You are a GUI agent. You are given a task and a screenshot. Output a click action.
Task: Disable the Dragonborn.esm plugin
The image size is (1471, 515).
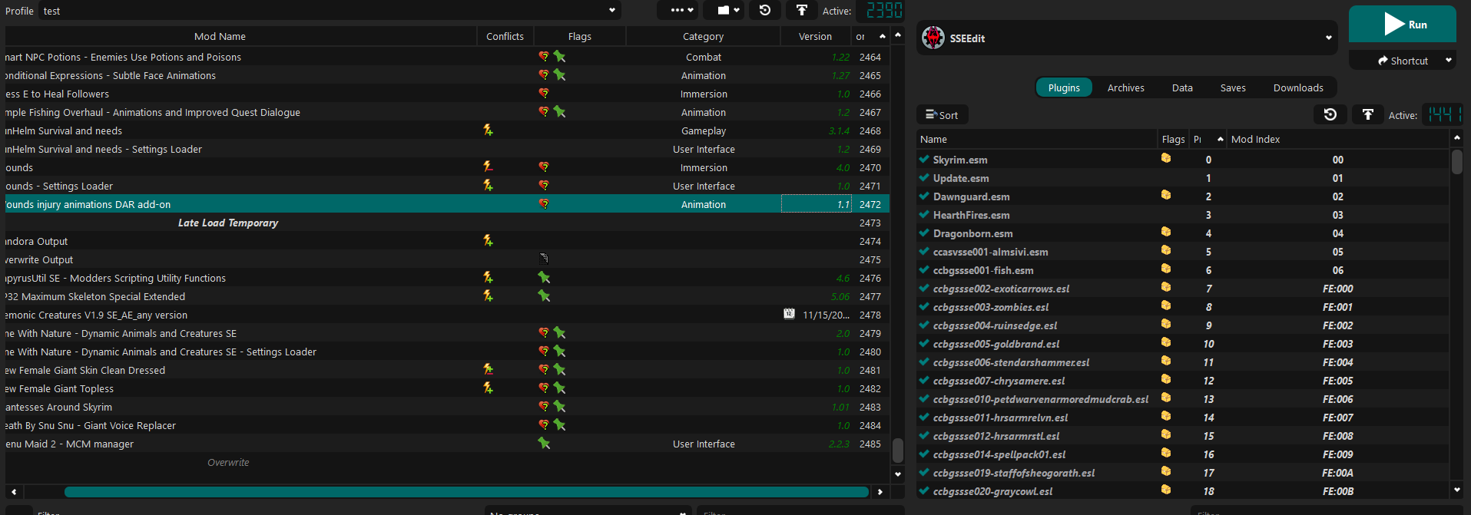(924, 233)
